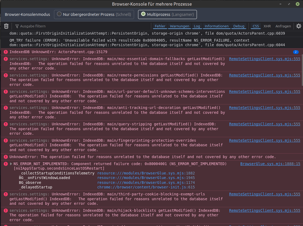Image resolution: width=303 pixels, height=226 pixels.
Task: Click the BG_observe stack frame name
Action: pos(30,183)
